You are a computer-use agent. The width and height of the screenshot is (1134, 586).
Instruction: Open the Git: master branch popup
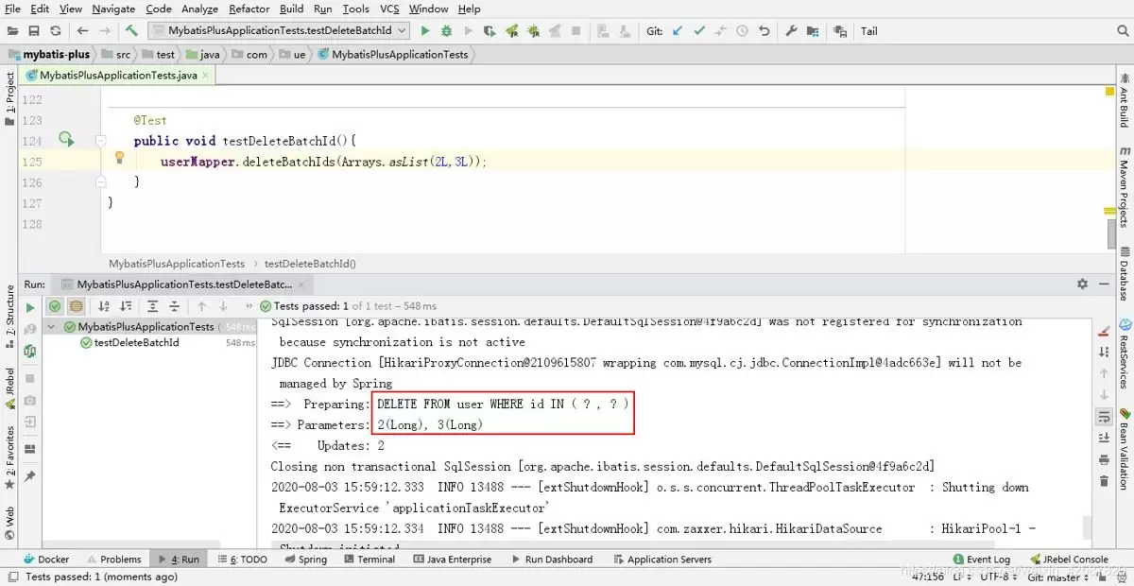pos(1057,577)
